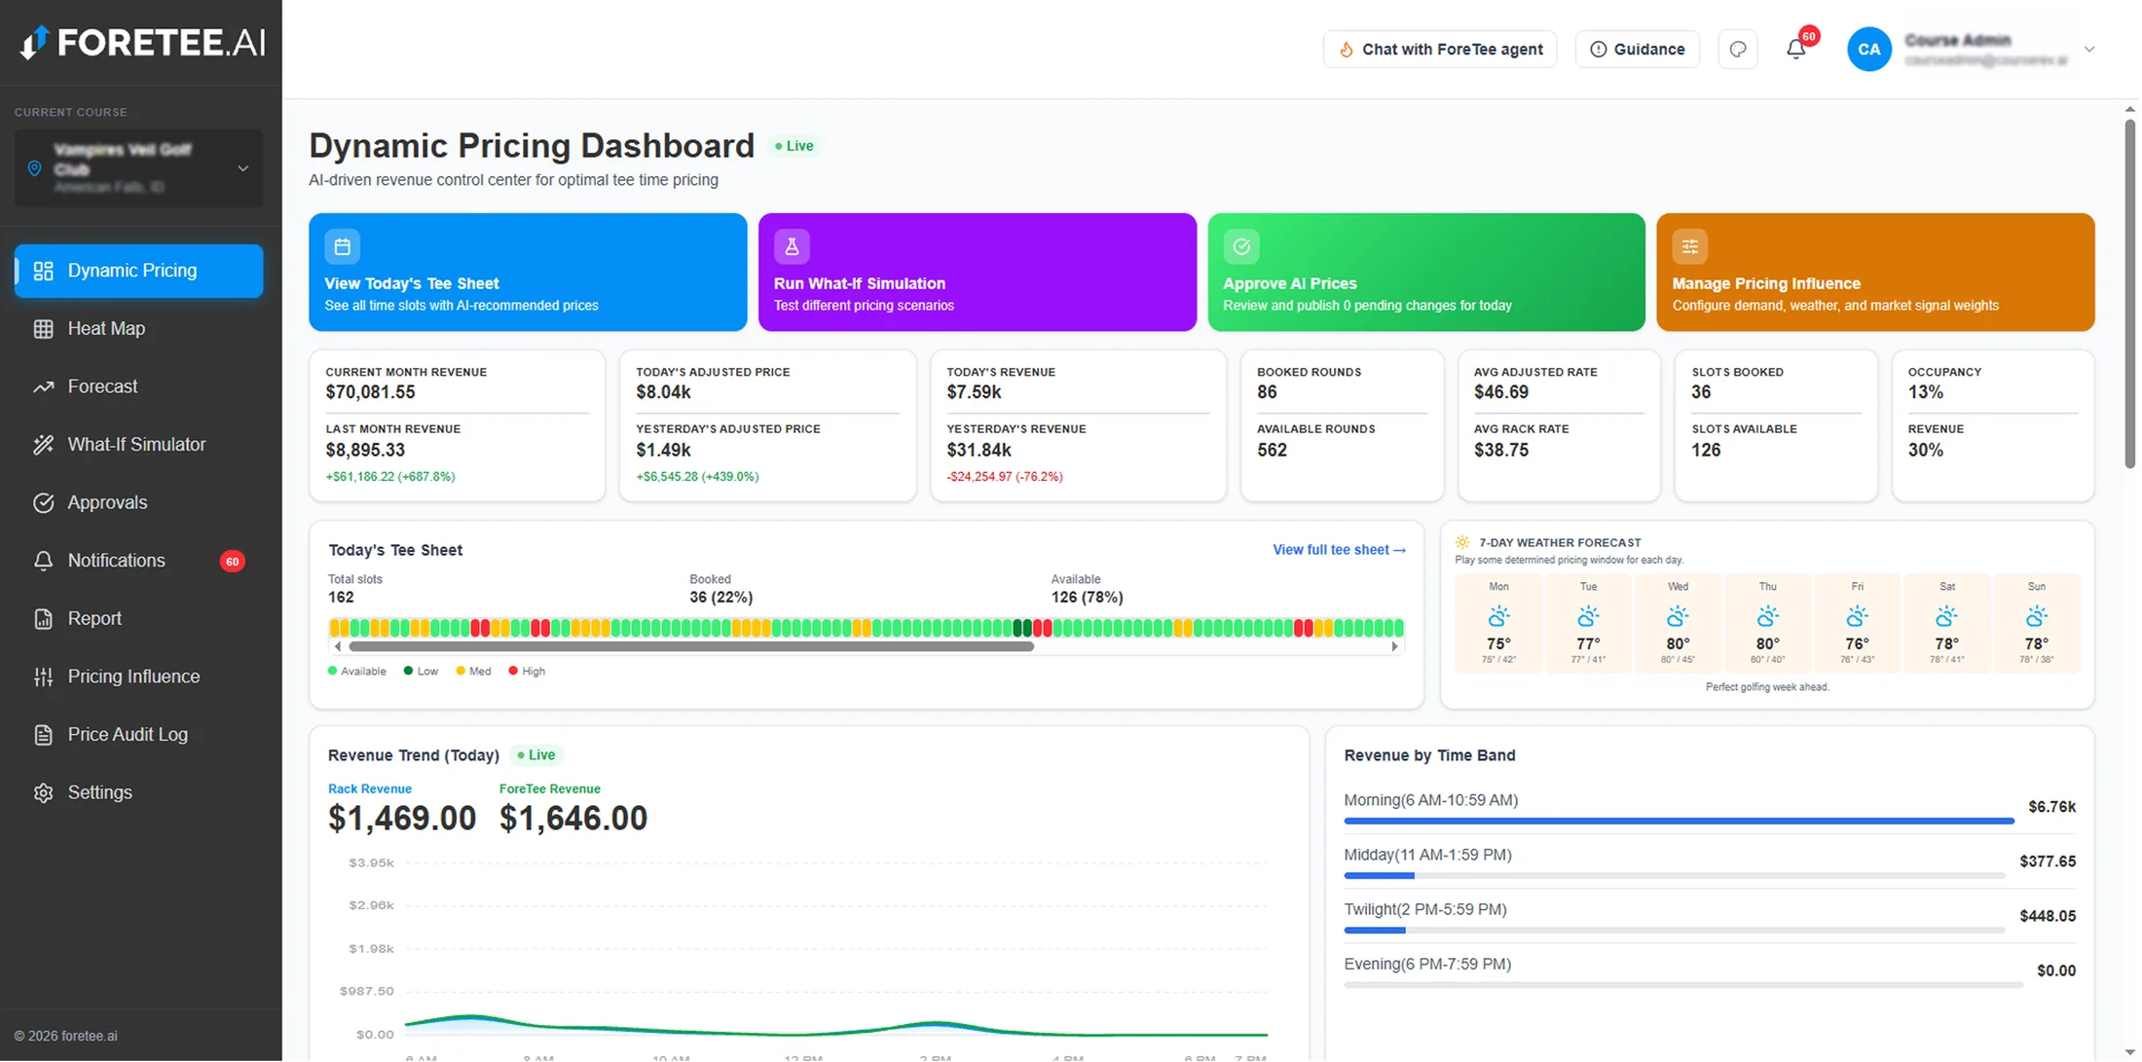Click Wednesday's weather icon

tap(1678, 616)
